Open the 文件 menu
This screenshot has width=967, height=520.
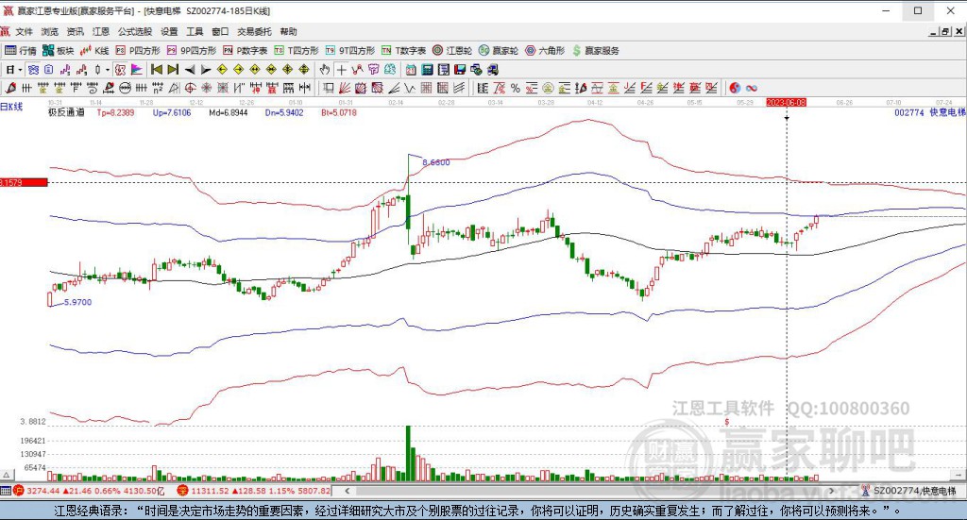24,31
